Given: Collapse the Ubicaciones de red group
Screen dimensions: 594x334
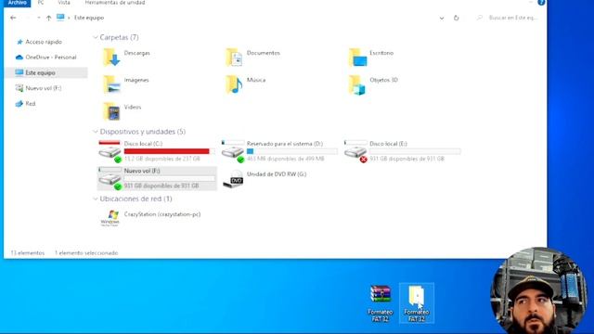Looking at the screenshot, I should tap(96, 199).
